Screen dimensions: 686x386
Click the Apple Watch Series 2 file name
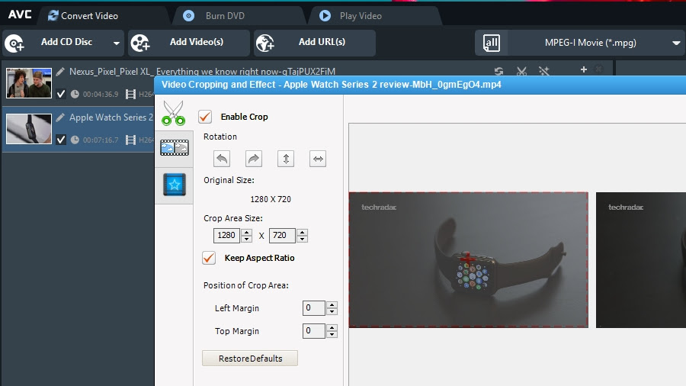pos(111,117)
